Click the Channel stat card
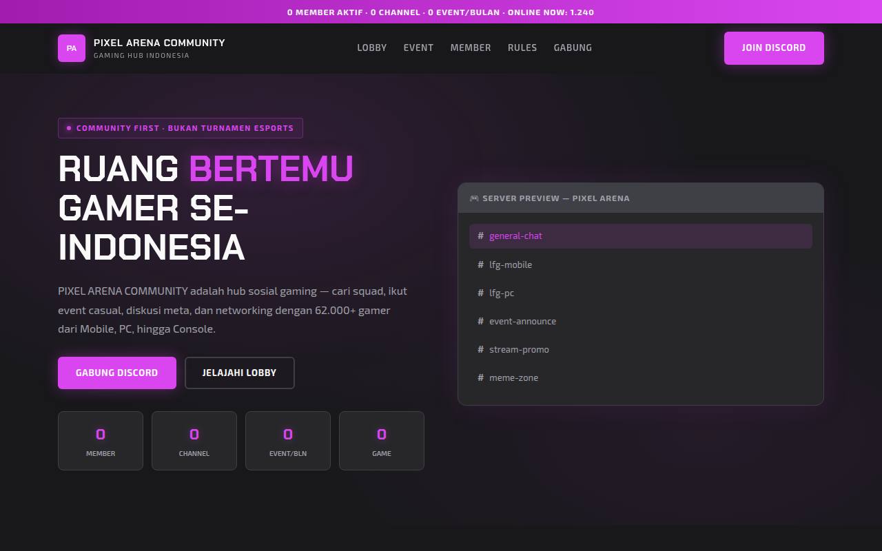The height and width of the screenshot is (551, 882). 194,441
